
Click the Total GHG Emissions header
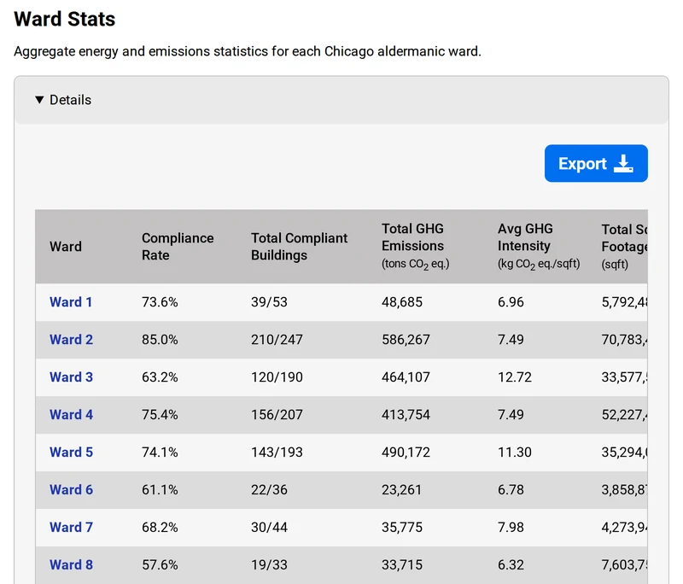point(416,246)
